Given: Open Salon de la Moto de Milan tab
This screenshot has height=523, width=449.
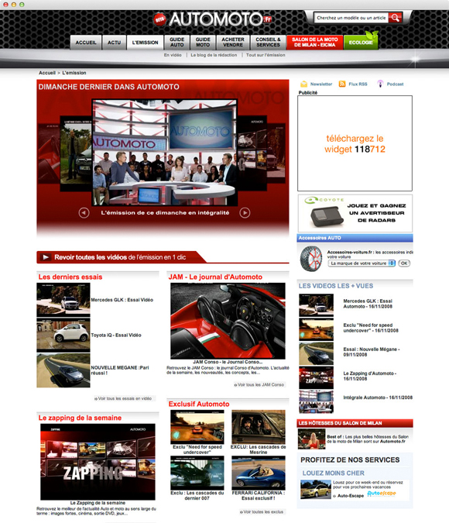Looking at the screenshot, I should (314, 42).
